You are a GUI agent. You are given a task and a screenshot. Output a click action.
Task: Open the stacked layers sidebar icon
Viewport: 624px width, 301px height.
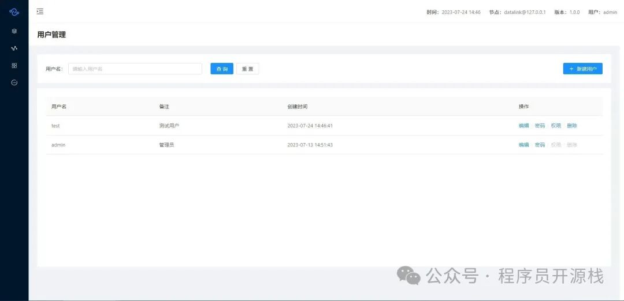(x=14, y=31)
